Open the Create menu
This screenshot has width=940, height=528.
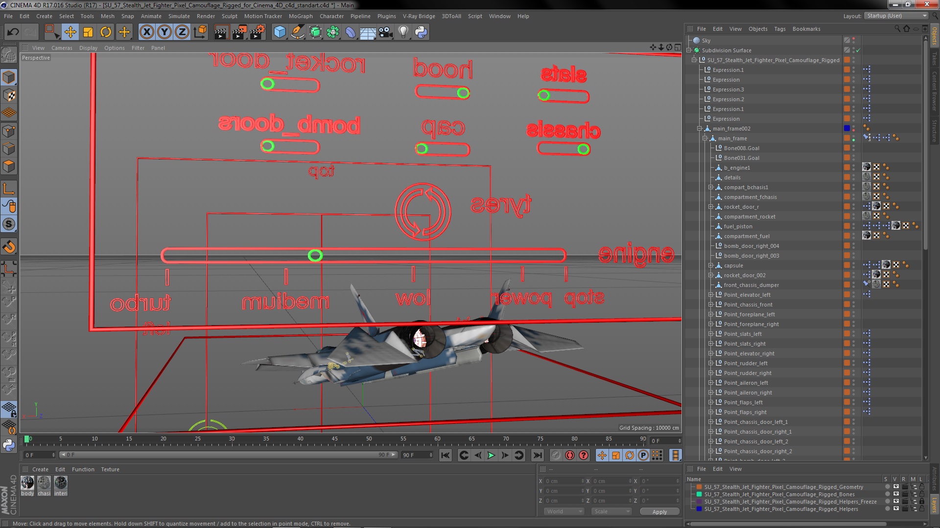(x=44, y=16)
